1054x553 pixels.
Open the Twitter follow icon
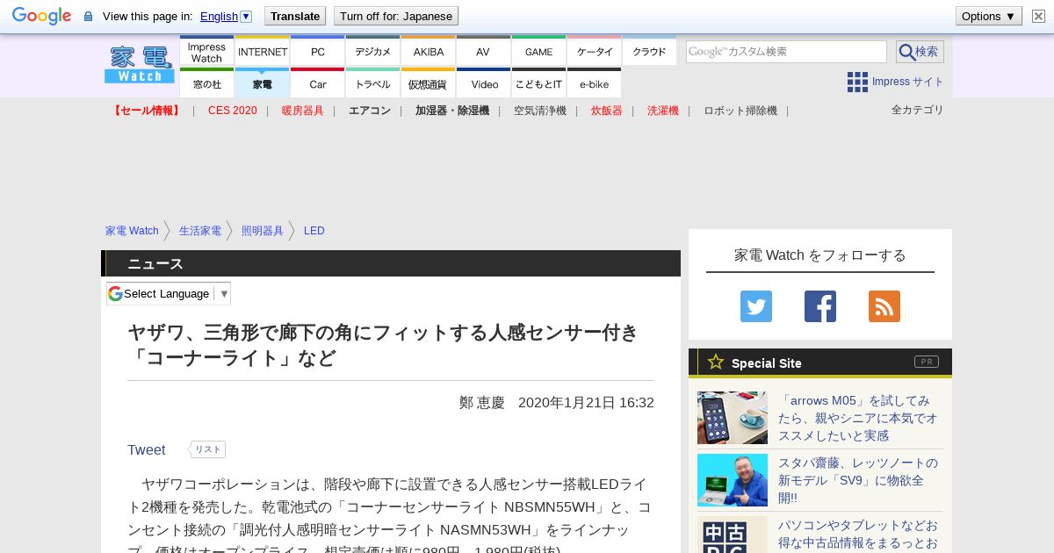coord(756,306)
